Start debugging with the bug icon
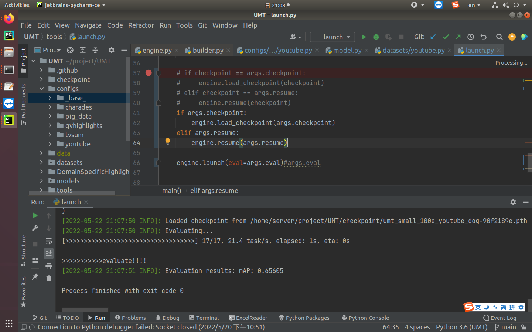Image resolution: width=532 pixels, height=332 pixels. 376,37
